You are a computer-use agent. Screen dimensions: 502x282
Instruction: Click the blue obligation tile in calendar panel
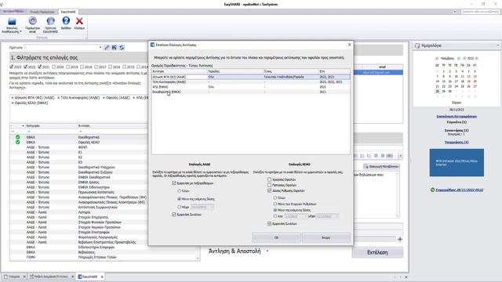click(457, 162)
